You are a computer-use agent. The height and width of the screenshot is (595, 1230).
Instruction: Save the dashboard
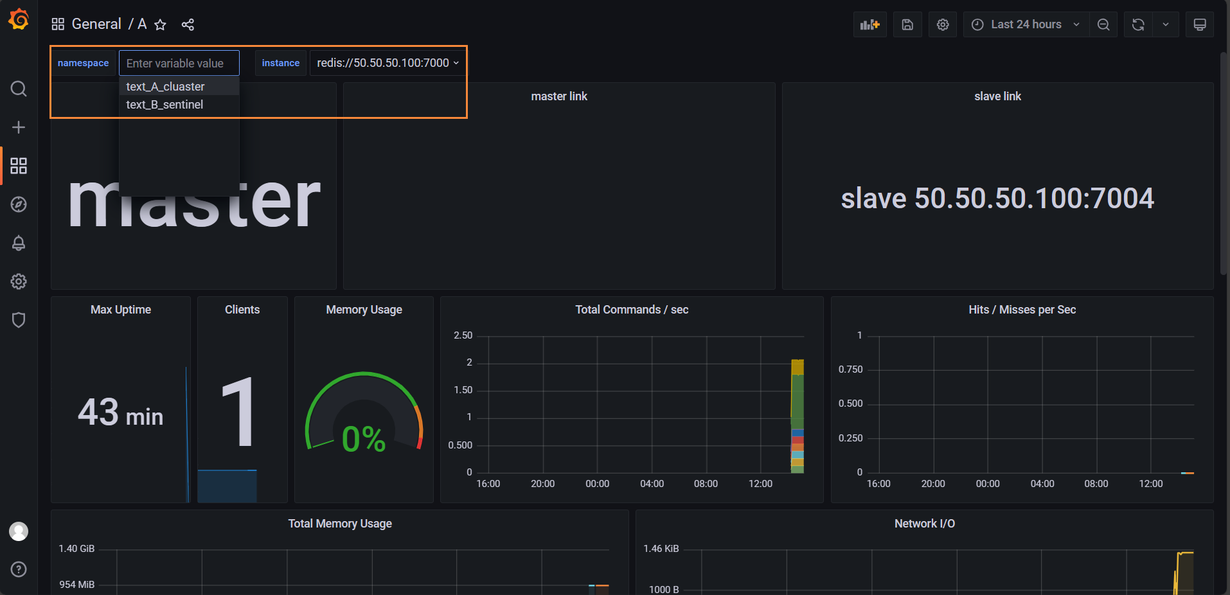coord(907,24)
